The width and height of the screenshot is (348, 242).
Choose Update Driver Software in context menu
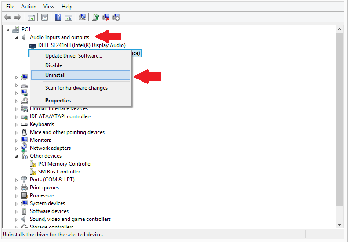click(x=81, y=56)
